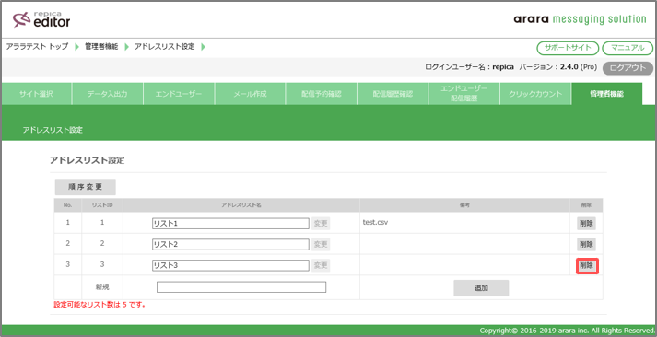The image size is (657, 337).
Task: Click the 追加 button
Action: point(481,288)
